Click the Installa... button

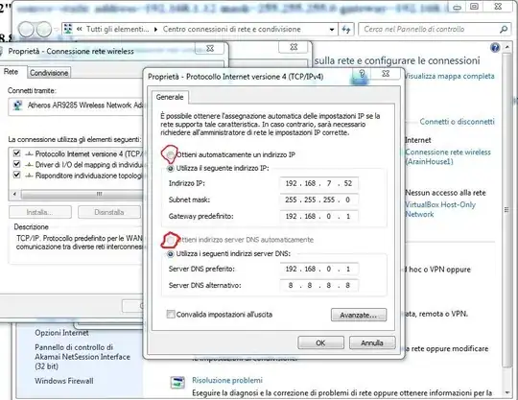click(x=40, y=212)
